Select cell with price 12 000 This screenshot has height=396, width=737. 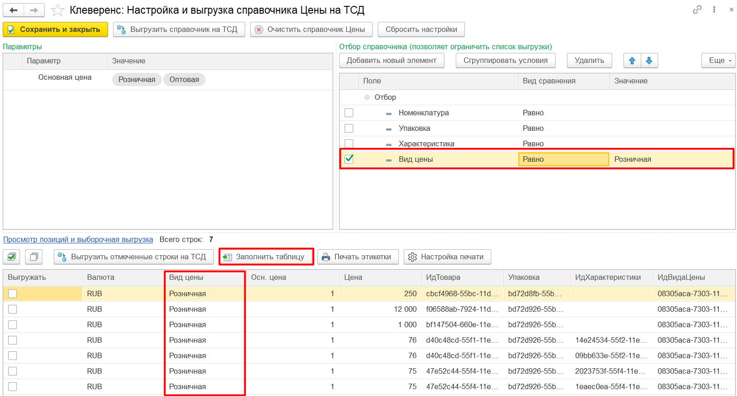pyautogui.click(x=380, y=309)
